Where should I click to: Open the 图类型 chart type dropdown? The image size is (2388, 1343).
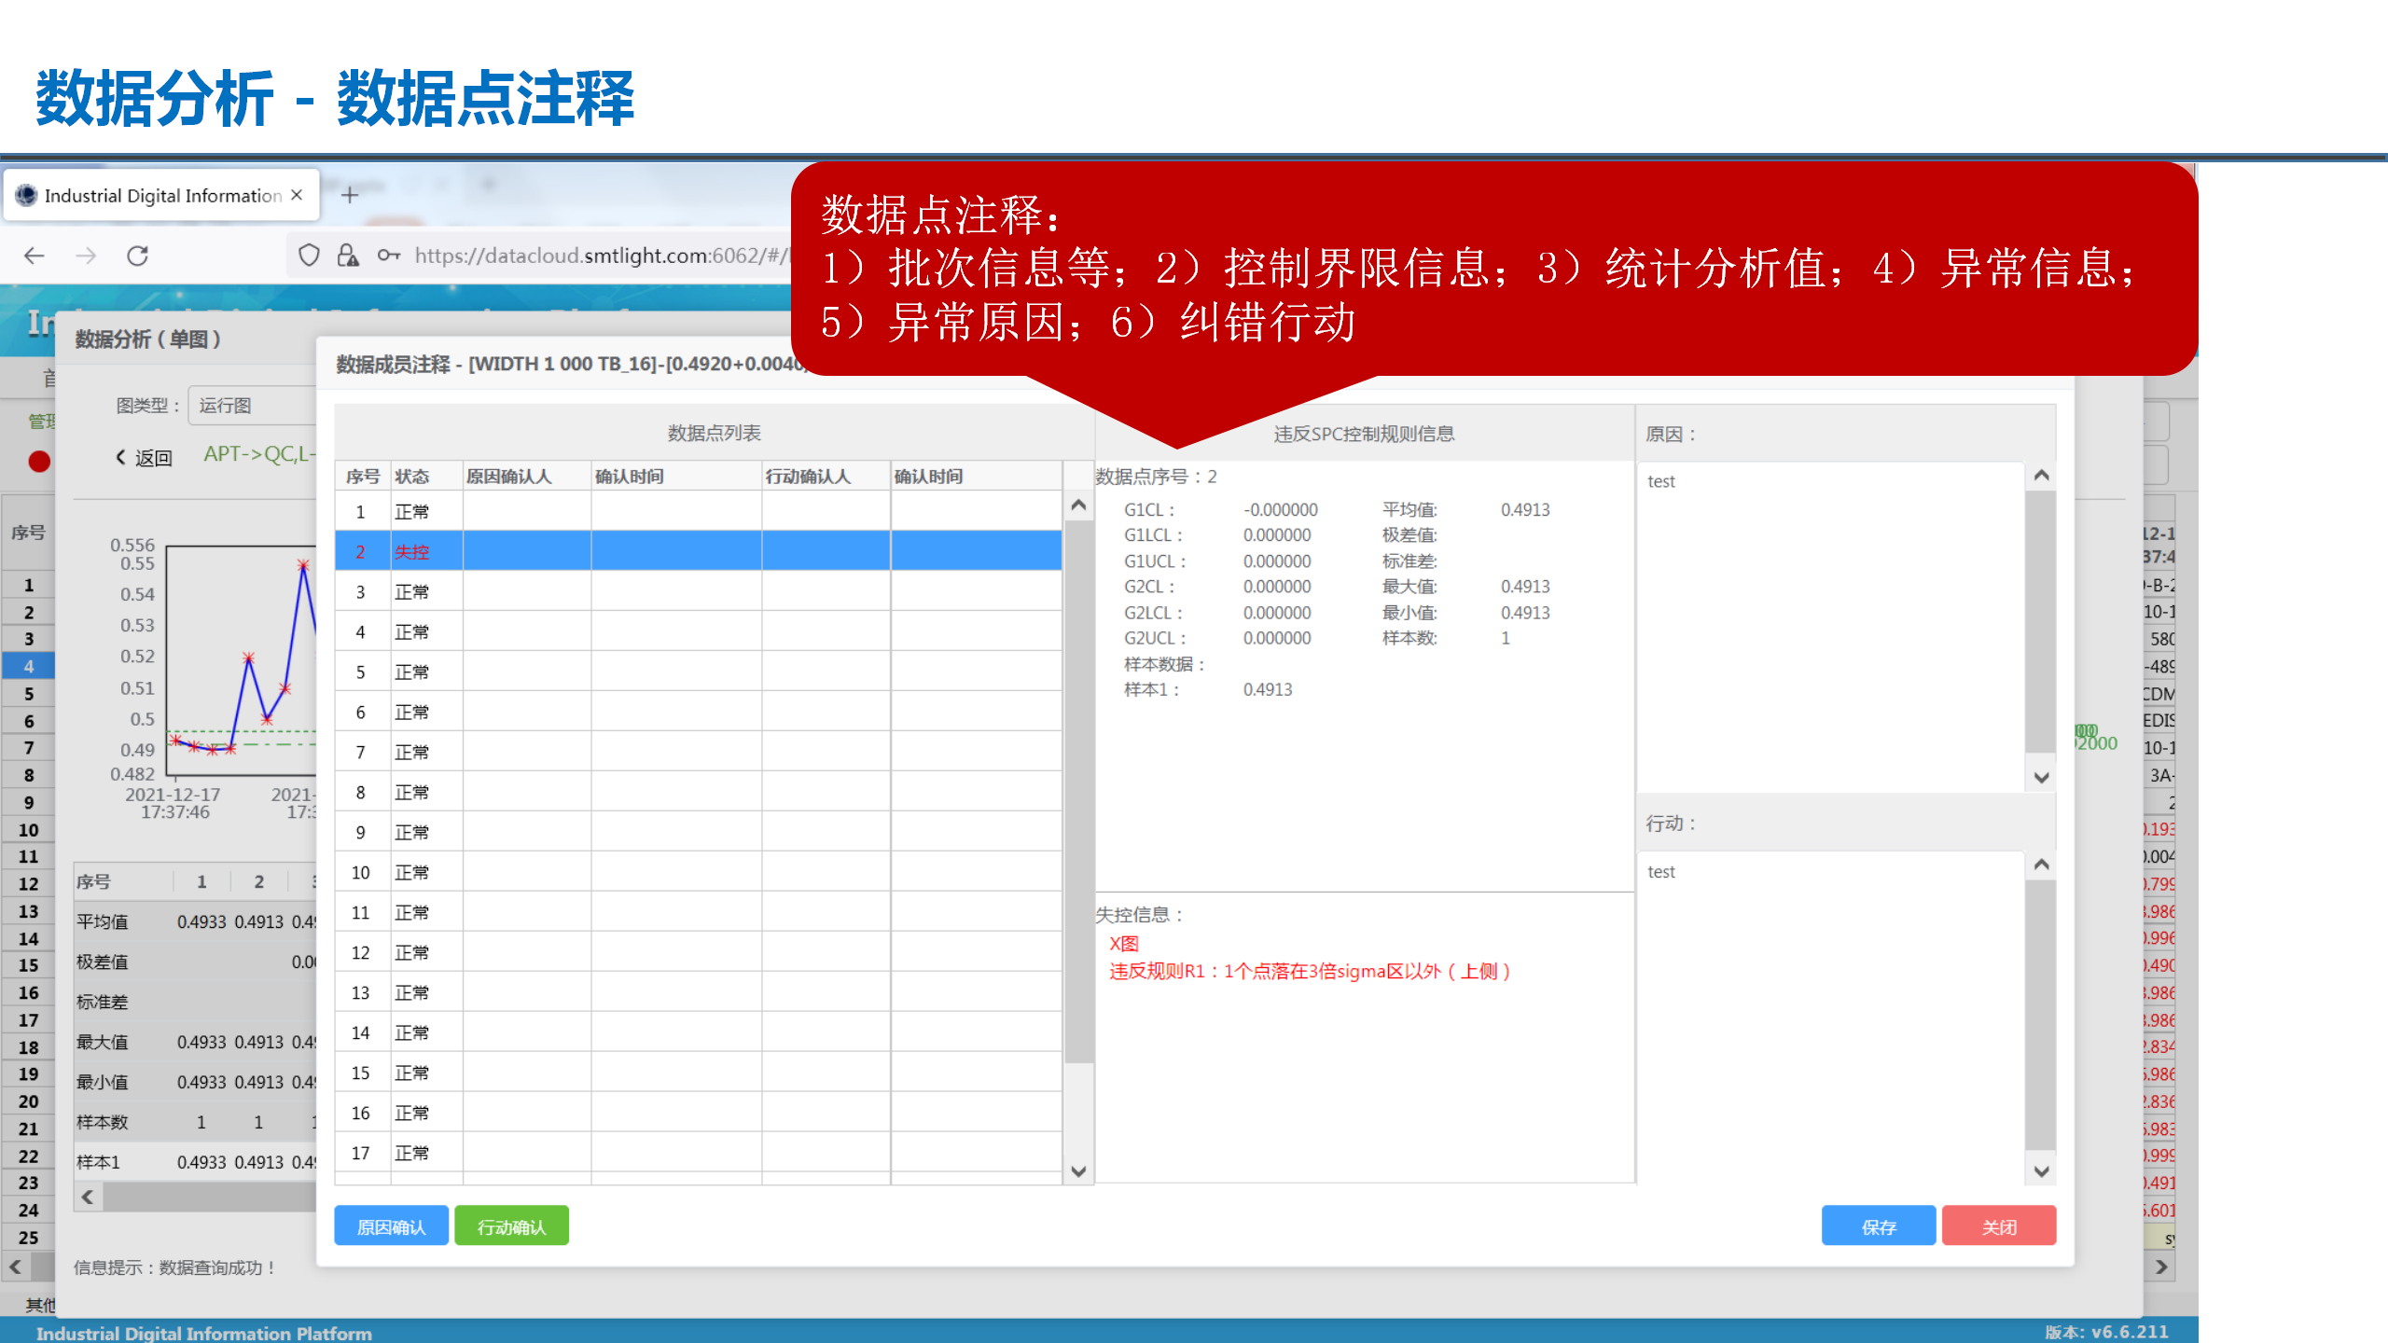[x=252, y=406]
